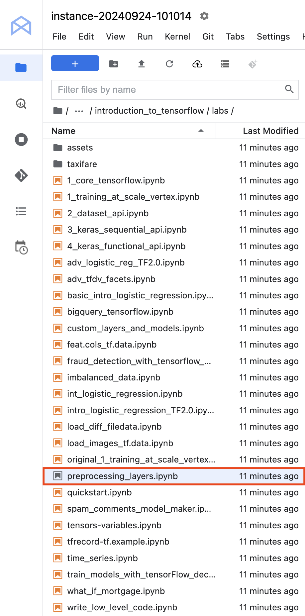The width and height of the screenshot is (305, 616).
Task: Click folder icon beside assets
Action: click(58, 147)
